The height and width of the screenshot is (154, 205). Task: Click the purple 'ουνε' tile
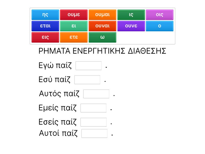click(x=131, y=26)
